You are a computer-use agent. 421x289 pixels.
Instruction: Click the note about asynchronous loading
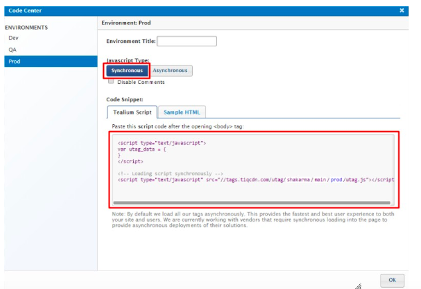point(253,220)
